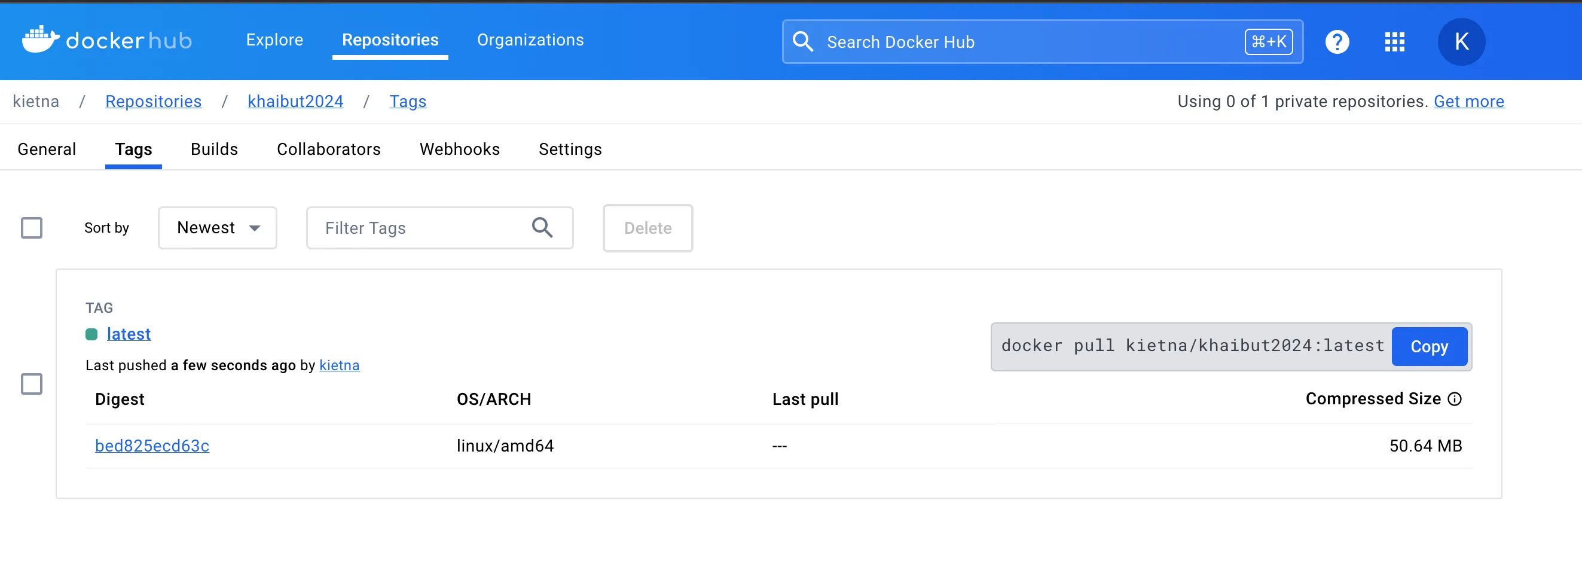The image size is (1582, 561).
Task: Focus the Search Docker Hub field
Action: 1042,42
